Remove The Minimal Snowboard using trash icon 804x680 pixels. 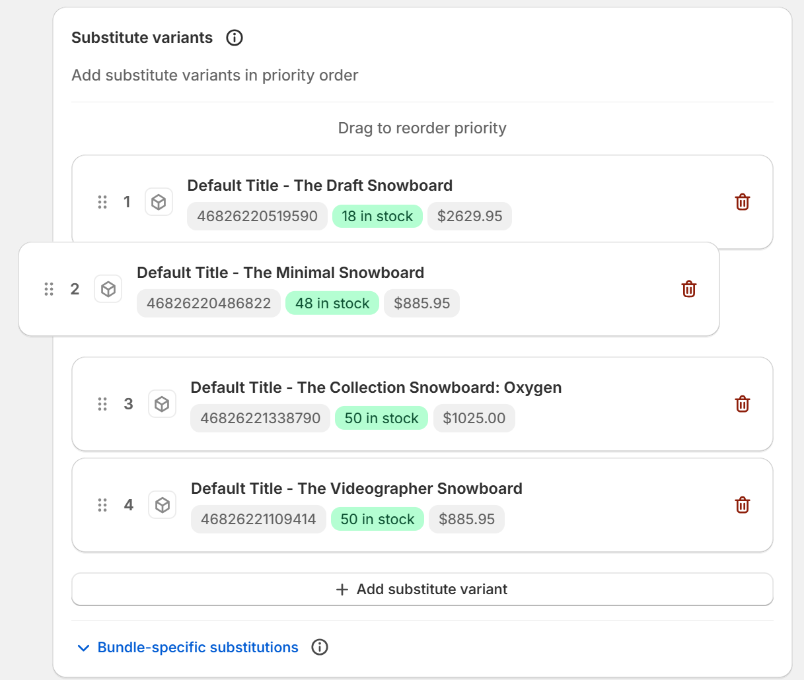[688, 289]
